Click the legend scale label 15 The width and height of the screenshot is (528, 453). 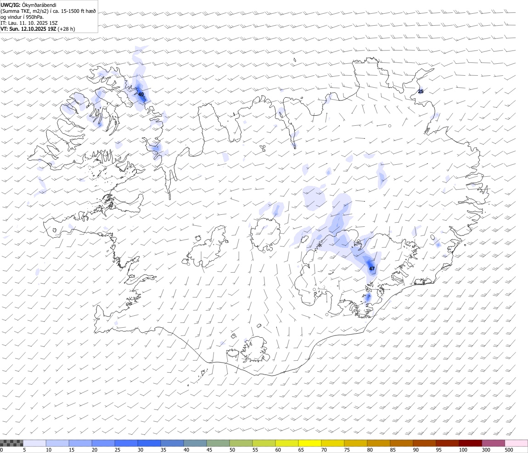coord(71,450)
